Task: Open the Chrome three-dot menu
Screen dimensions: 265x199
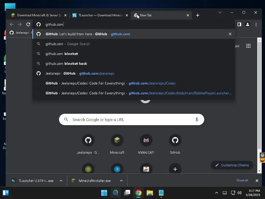Action: click(x=256, y=24)
